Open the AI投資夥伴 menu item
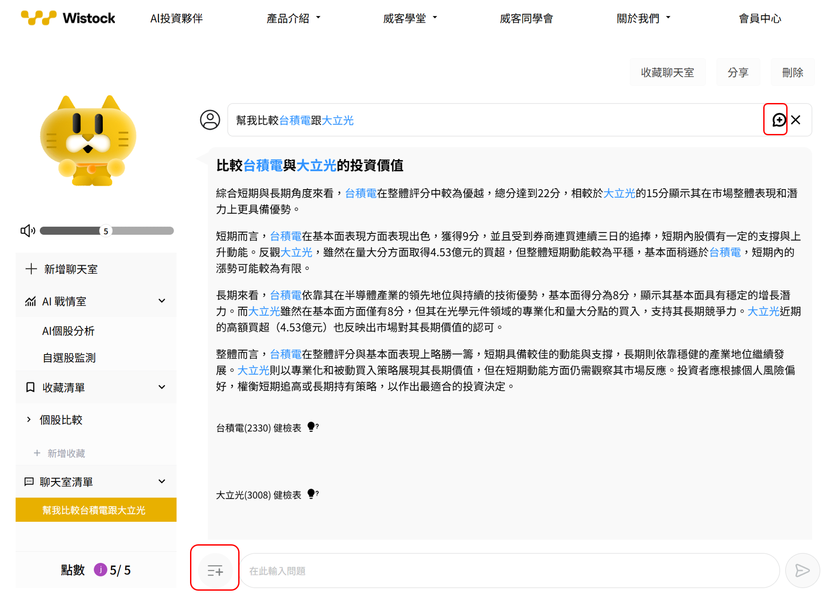The height and width of the screenshot is (596, 826). click(176, 19)
